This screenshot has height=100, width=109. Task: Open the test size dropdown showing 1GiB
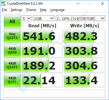point(44,18)
